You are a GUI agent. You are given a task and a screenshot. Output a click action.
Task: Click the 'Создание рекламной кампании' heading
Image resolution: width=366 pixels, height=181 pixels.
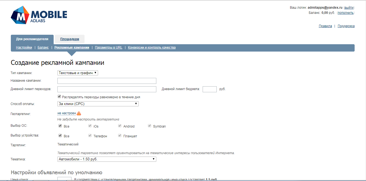(57, 63)
